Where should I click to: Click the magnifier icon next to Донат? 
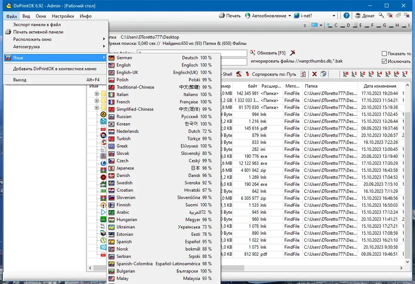pos(381,15)
